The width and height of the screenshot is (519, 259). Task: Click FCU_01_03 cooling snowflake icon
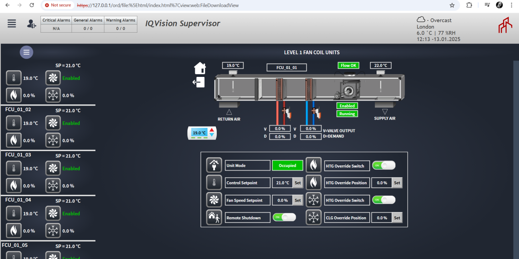53,186
